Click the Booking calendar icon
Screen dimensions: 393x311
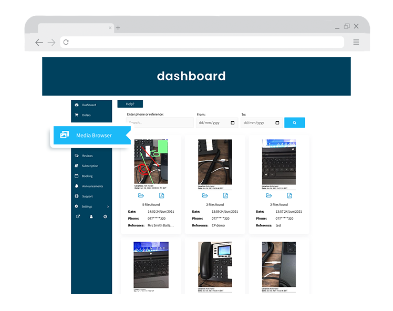[77, 175]
